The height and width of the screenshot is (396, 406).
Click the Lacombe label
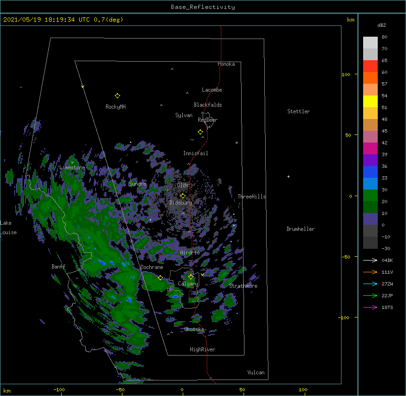point(212,90)
